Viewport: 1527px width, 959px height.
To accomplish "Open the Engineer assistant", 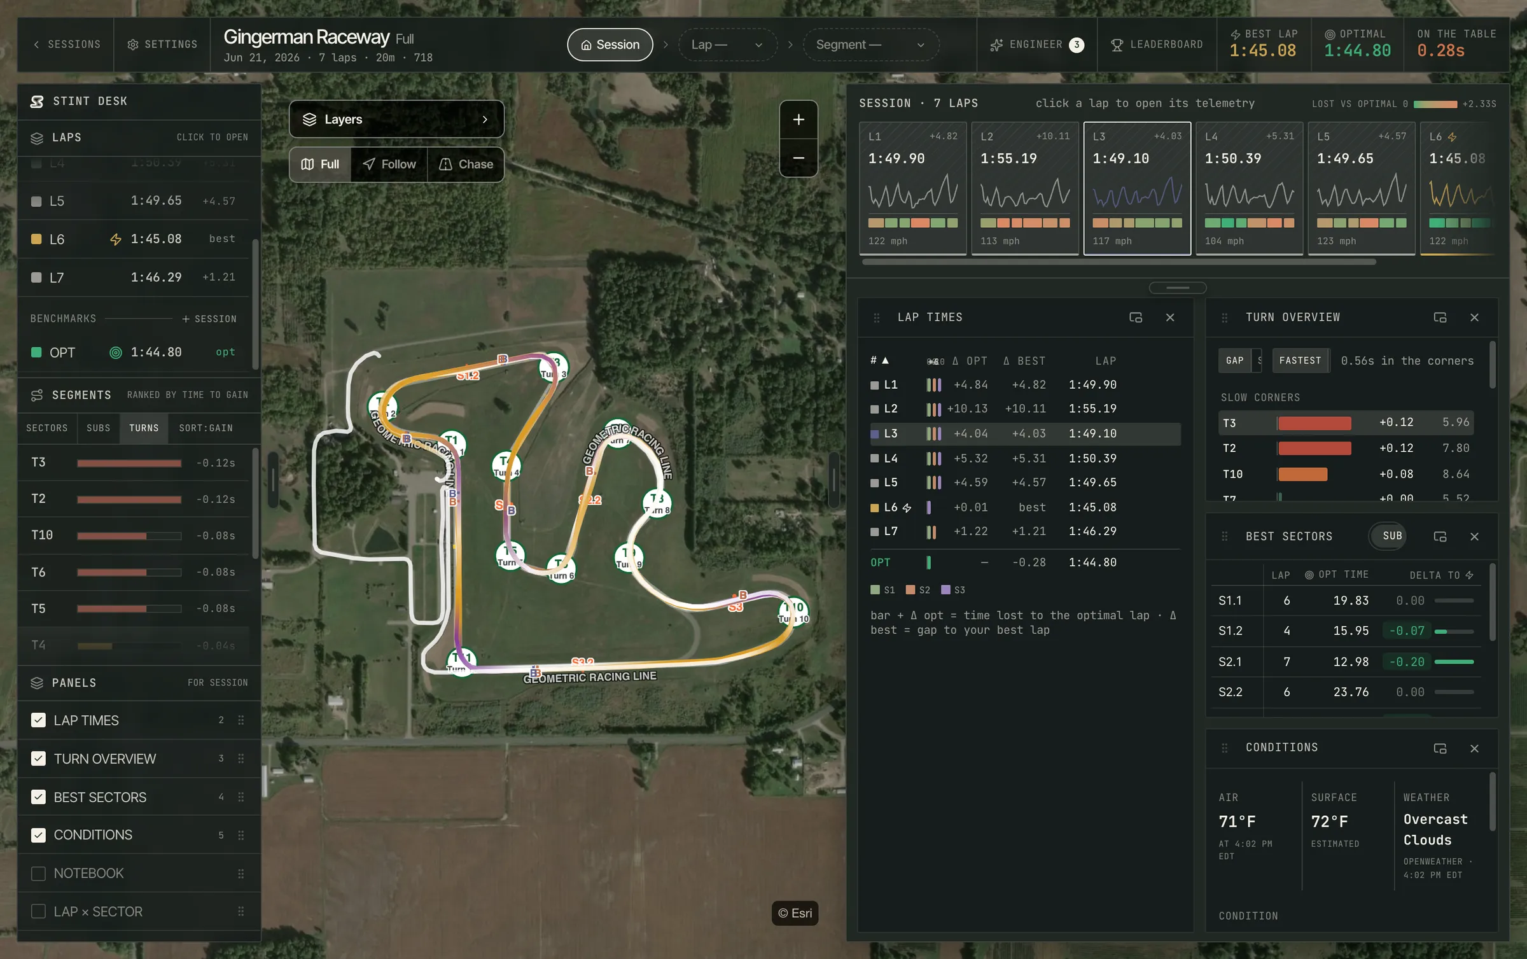I will point(1037,45).
